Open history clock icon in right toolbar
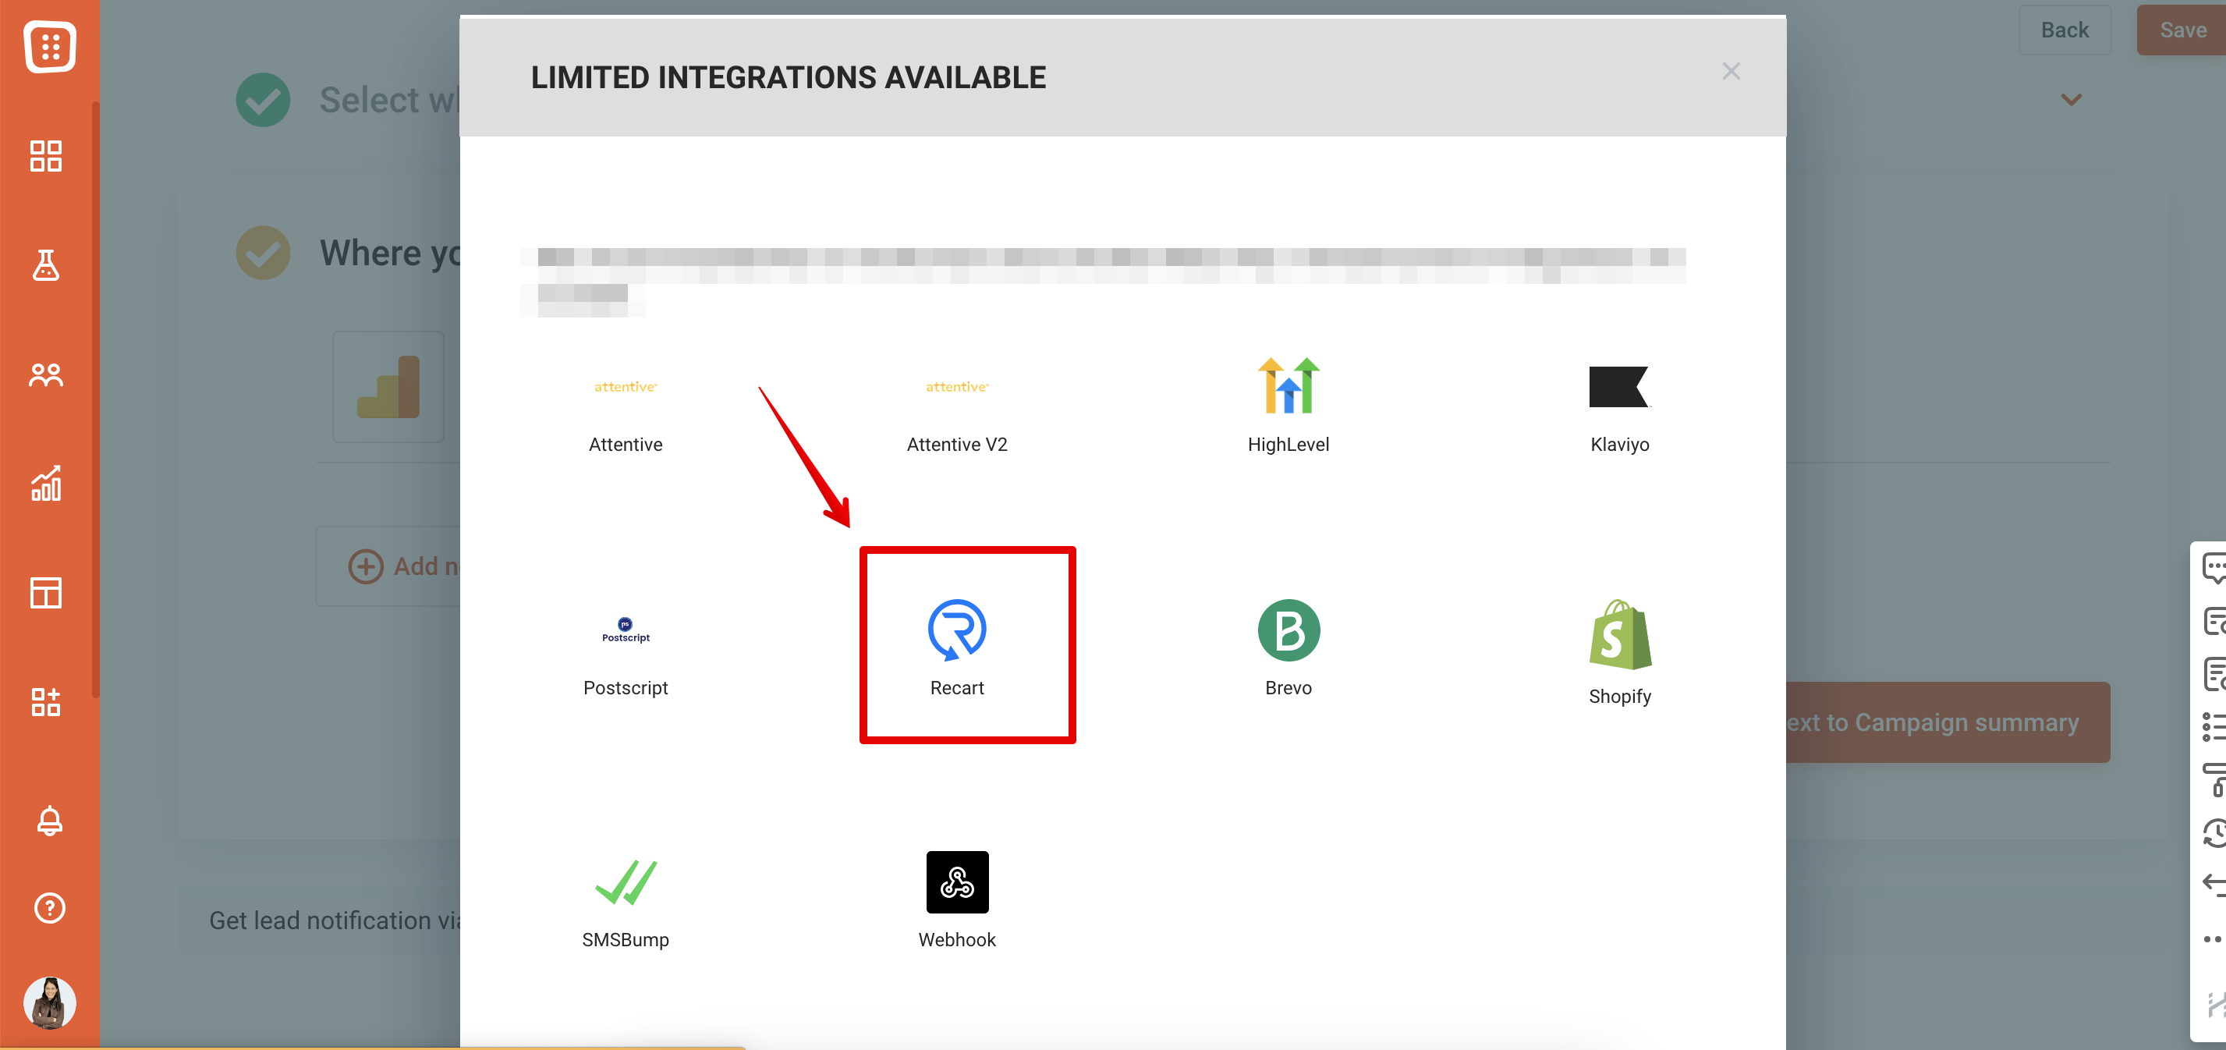2226x1050 pixels. pyautogui.click(x=2215, y=832)
